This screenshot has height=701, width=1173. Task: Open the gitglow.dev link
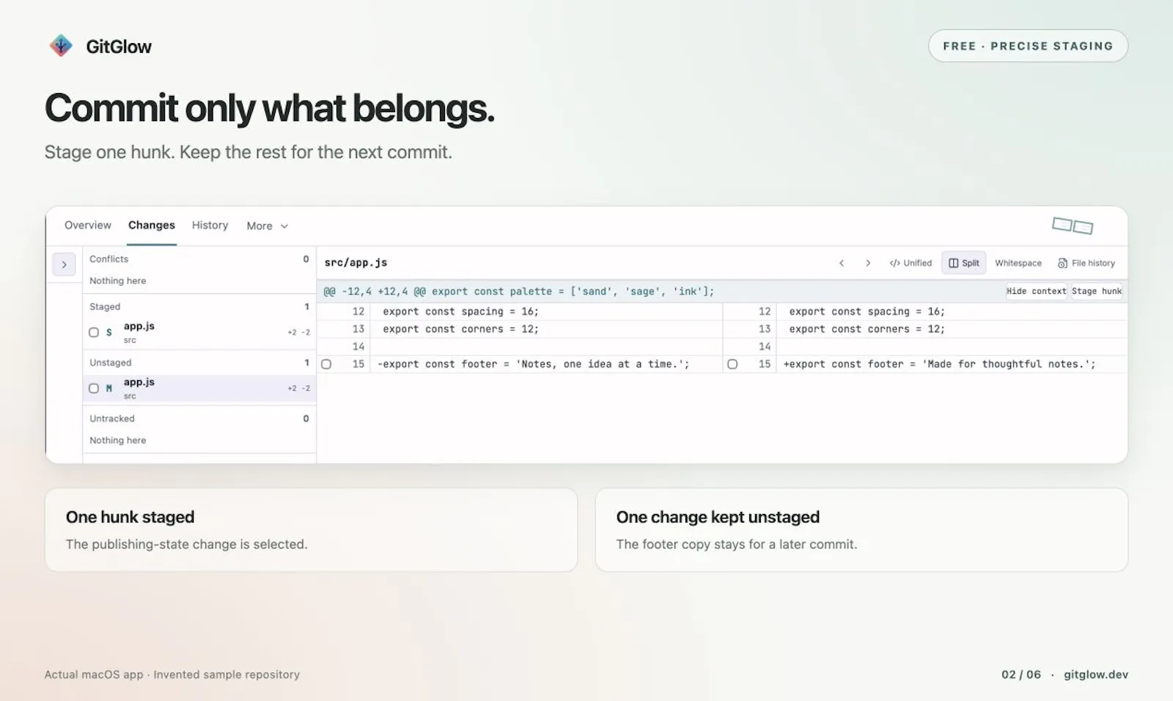point(1096,675)
